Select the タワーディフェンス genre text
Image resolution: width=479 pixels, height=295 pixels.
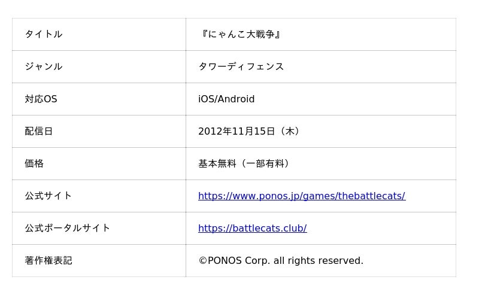tap(241, 66)
